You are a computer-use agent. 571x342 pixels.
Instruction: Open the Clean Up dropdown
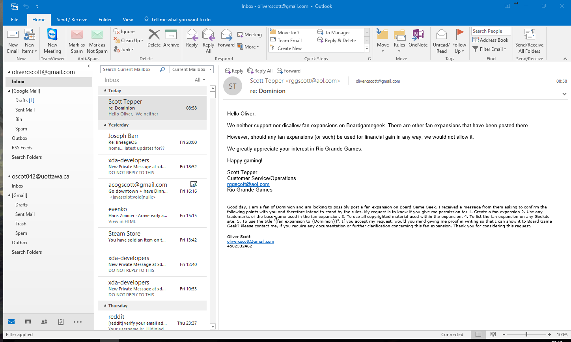tap(129, 41)
